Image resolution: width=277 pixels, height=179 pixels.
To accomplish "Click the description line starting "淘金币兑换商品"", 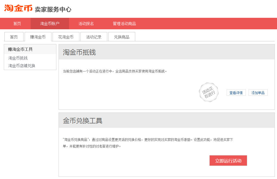I will click(148, 140).
